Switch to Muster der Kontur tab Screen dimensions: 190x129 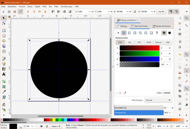pyautogui.click(x=161, y=26)
